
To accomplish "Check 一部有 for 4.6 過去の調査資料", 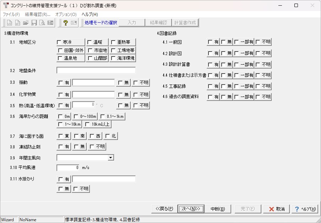I will pos(236,97).
